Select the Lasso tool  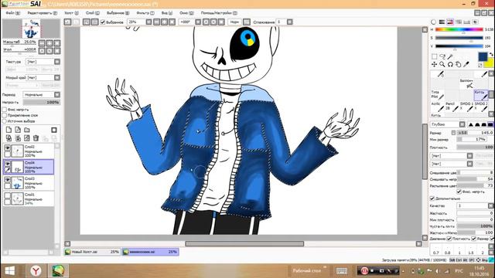442,56
